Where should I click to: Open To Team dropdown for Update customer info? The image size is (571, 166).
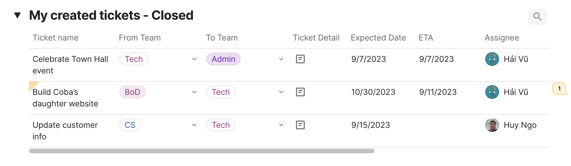point(281,125)
